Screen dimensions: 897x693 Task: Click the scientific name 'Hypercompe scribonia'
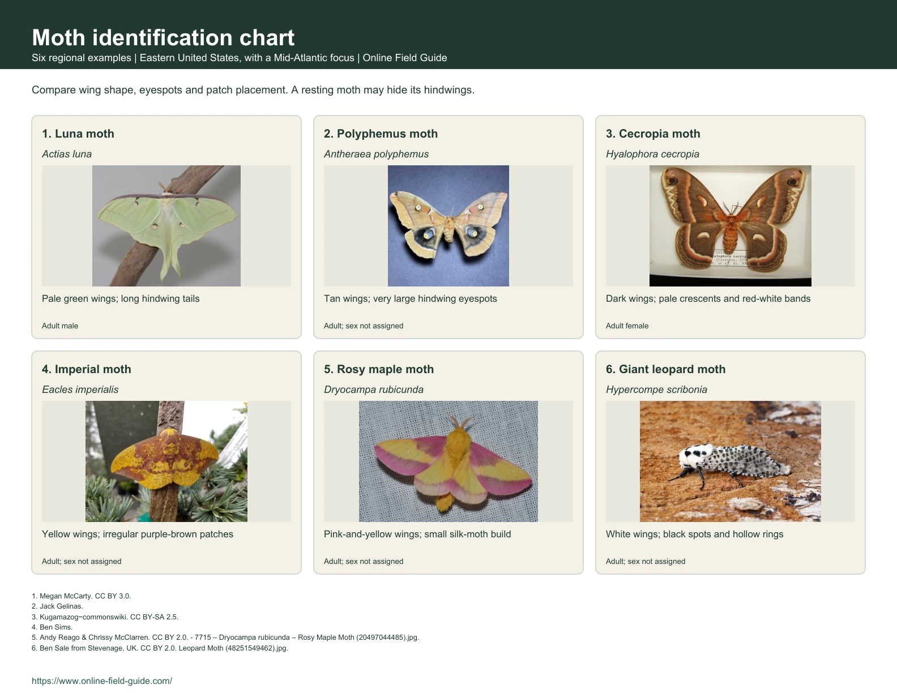tap(656, 390)
